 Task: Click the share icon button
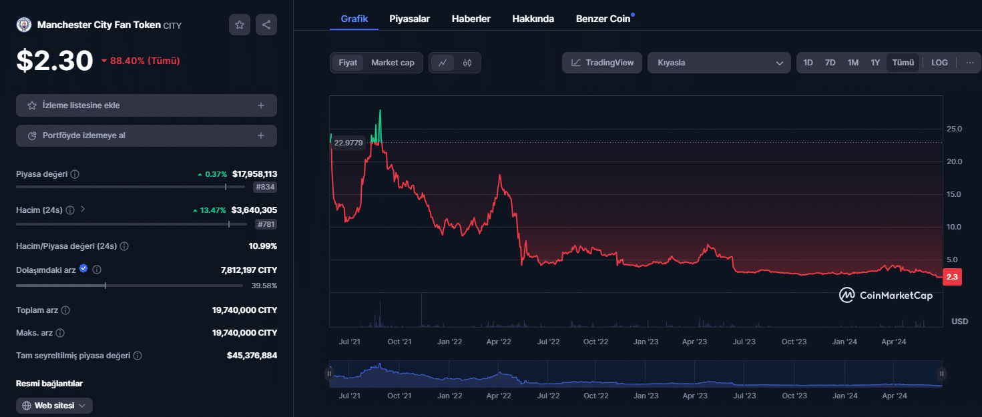[266, 25]
